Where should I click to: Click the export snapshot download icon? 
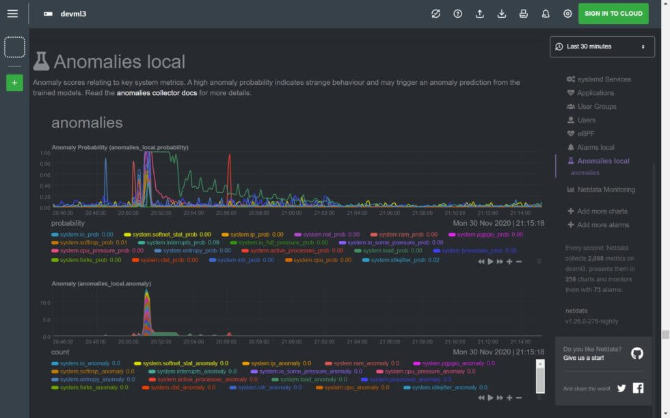501,14
